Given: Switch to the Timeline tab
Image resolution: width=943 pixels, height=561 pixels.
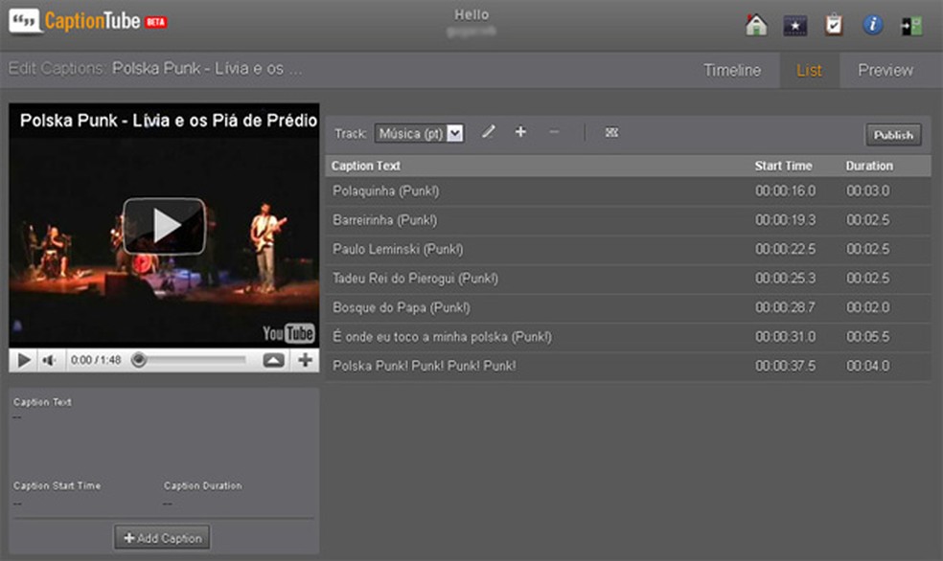Looking at the screenshot, I should [x=732, y=70].
